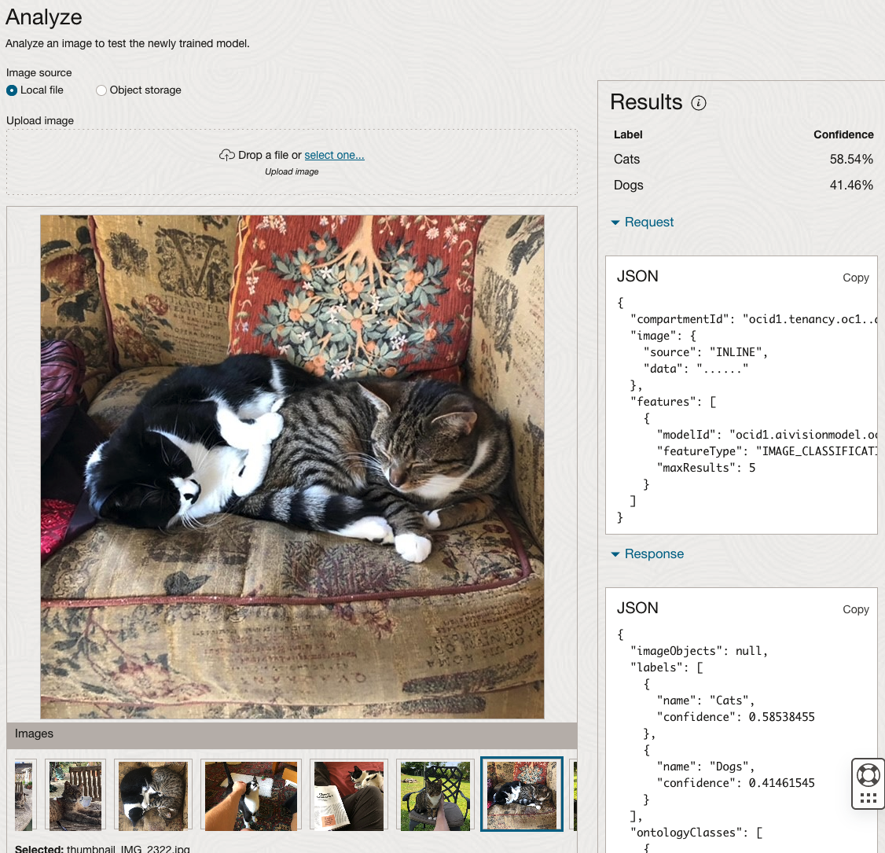Screen dimensions: 885x853
Task: Copy the Response JSON
Action: click(x=855, y=609)
